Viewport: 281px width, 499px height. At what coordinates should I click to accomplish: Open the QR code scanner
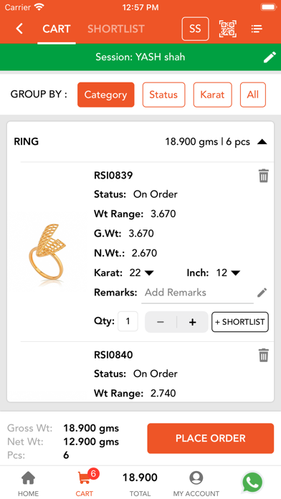point(227,29)
